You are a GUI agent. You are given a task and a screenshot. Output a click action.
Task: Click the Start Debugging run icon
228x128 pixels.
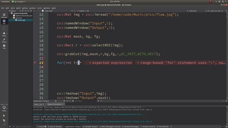(4, 120)
